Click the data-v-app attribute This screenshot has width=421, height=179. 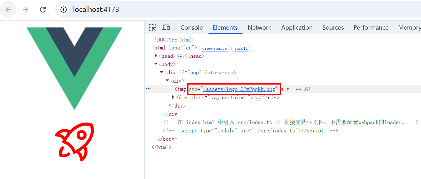(x=219, y=73)
